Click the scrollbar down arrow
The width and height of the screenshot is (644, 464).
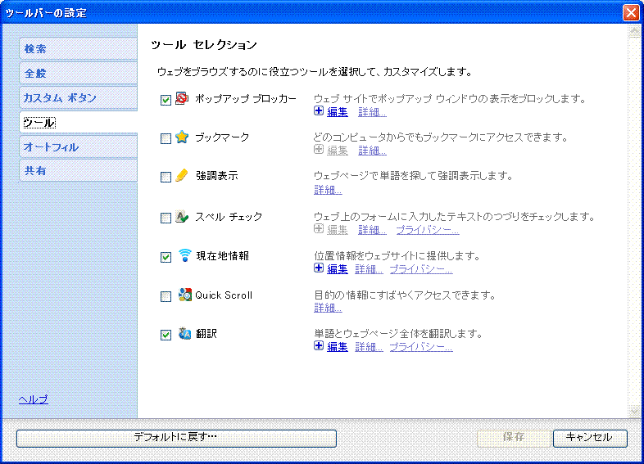click(x=634, y=411)
